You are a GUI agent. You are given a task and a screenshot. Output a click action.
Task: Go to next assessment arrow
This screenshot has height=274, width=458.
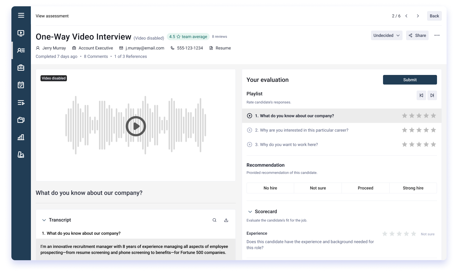[418, 16]
